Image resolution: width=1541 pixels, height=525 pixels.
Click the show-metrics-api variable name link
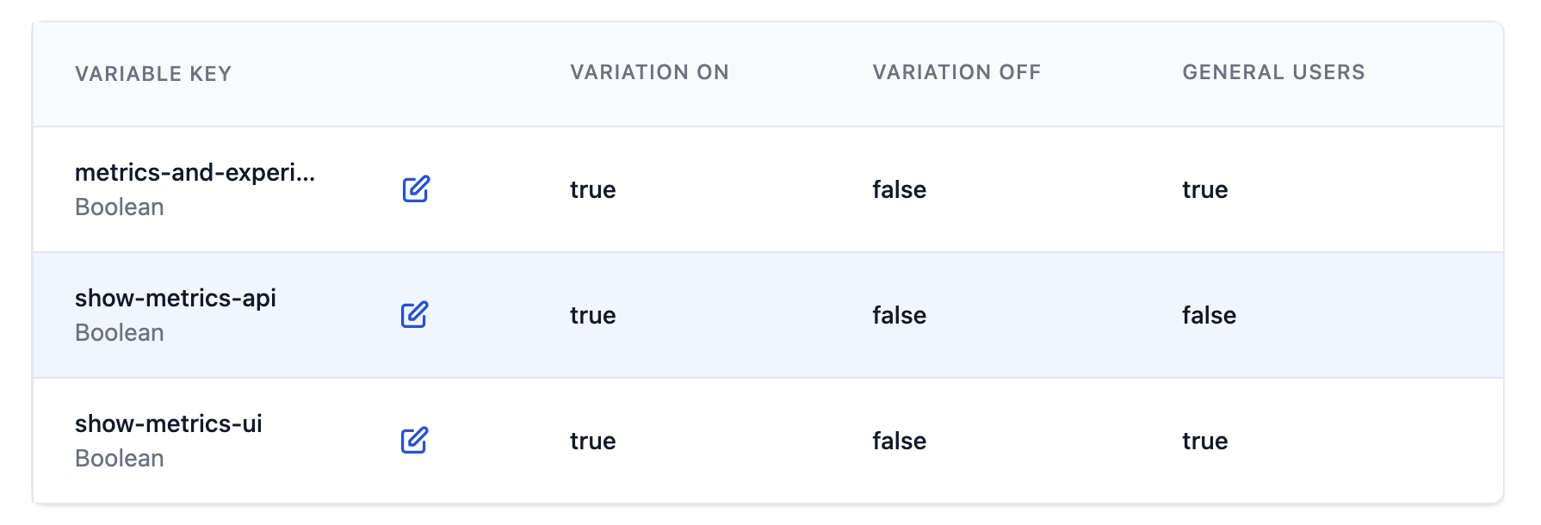pos(177,298)
